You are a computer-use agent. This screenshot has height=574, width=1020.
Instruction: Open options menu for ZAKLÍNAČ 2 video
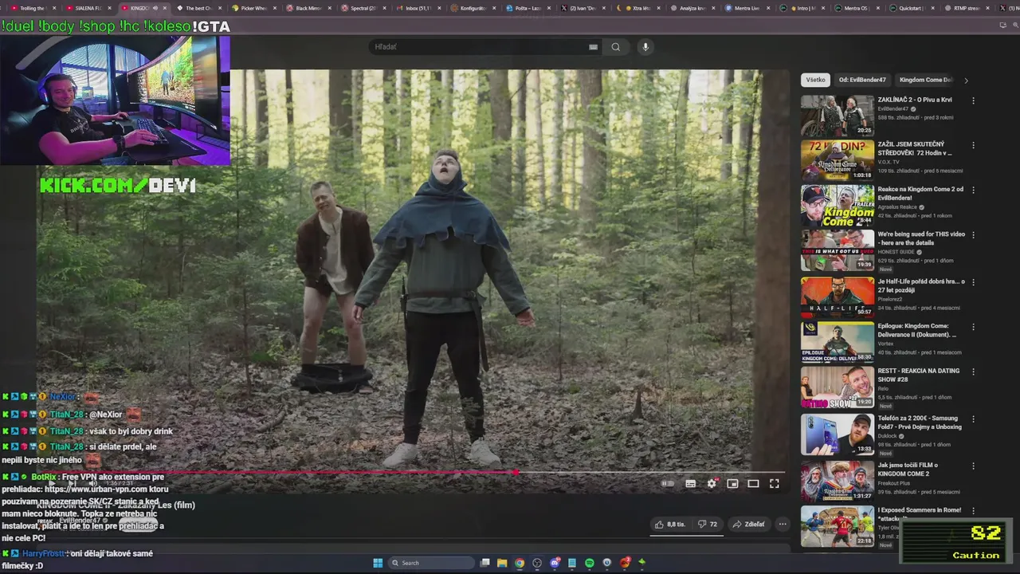click(x=973, y=100)
